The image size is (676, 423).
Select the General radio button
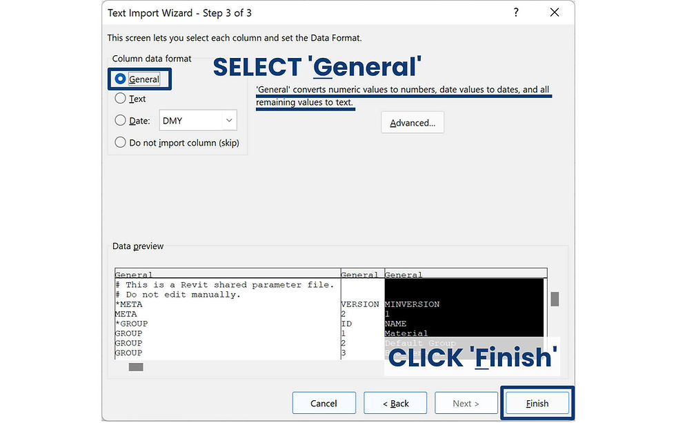120,79
